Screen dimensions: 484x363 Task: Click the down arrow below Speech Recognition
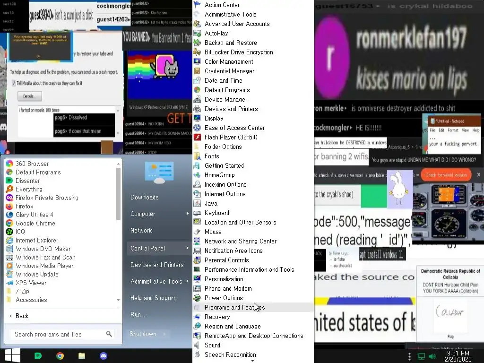point(252,361)
